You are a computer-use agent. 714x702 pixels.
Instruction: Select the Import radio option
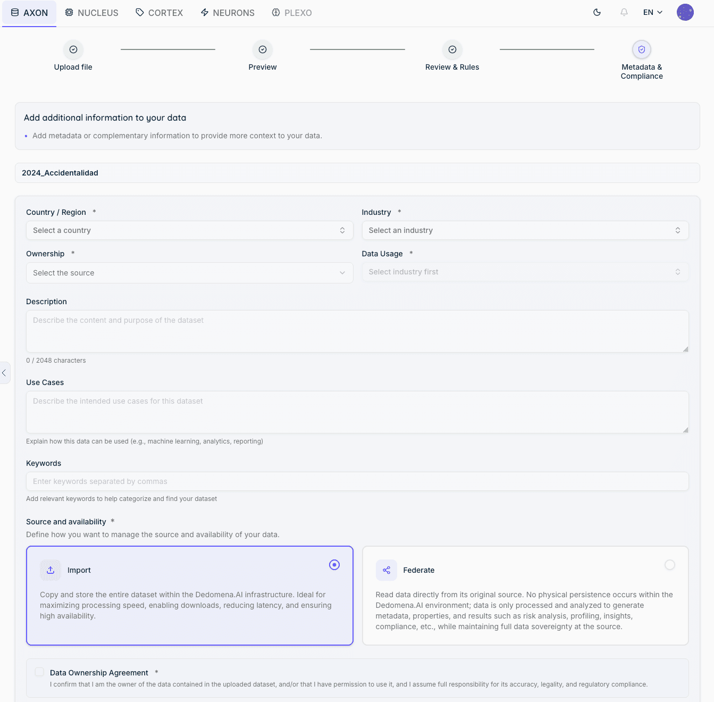coord(334,565)
